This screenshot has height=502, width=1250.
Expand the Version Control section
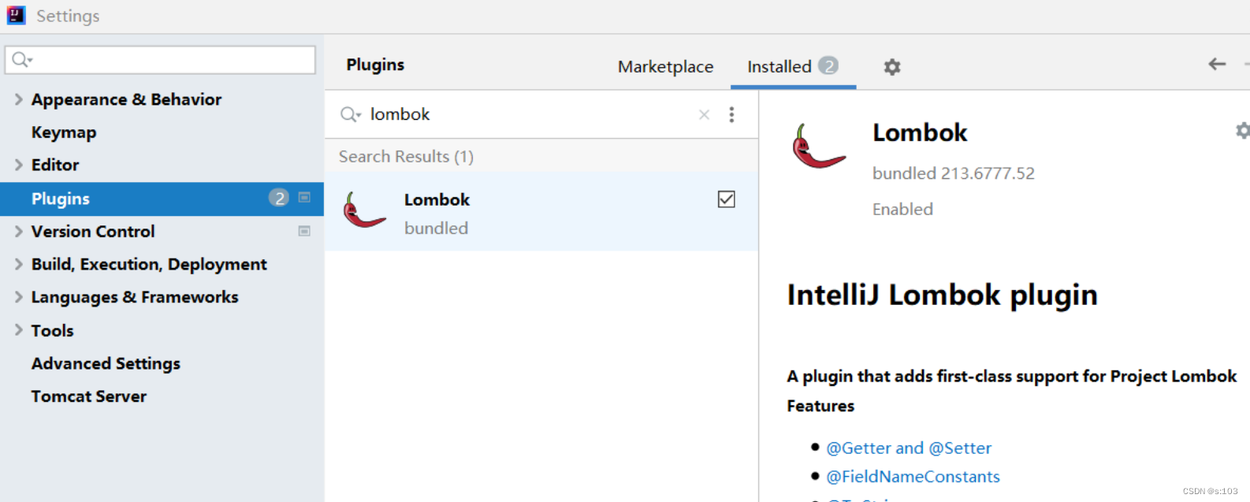pos(18,231)
